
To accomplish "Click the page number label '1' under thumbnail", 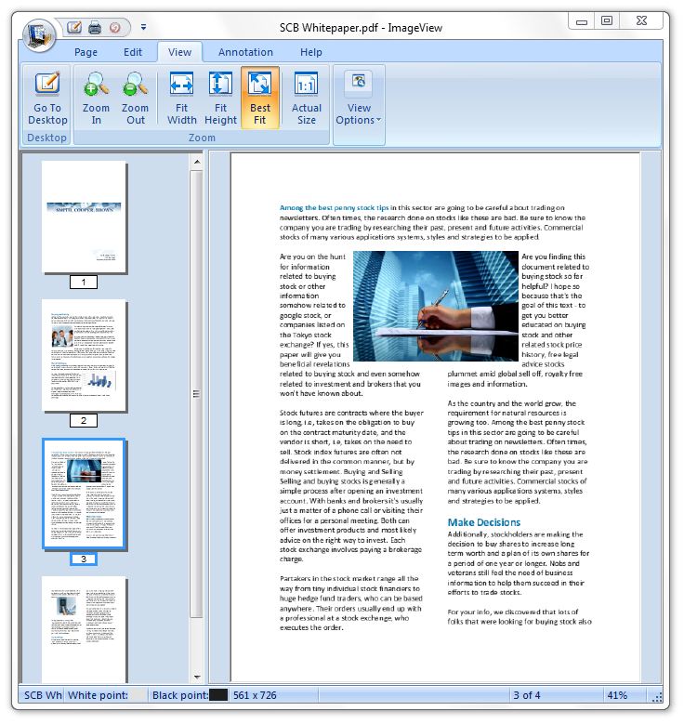I will coord(84,282).
